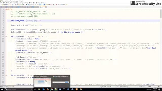Open the File menu

pos(1,3)
